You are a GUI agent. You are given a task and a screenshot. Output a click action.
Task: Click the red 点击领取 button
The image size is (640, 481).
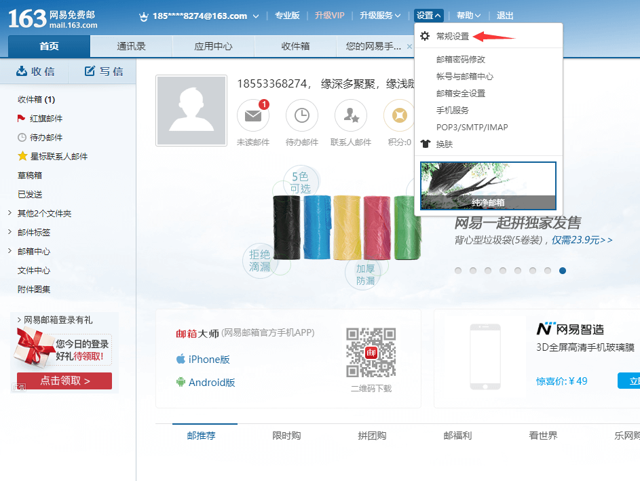pyautogui.click(x=64, y=381)
